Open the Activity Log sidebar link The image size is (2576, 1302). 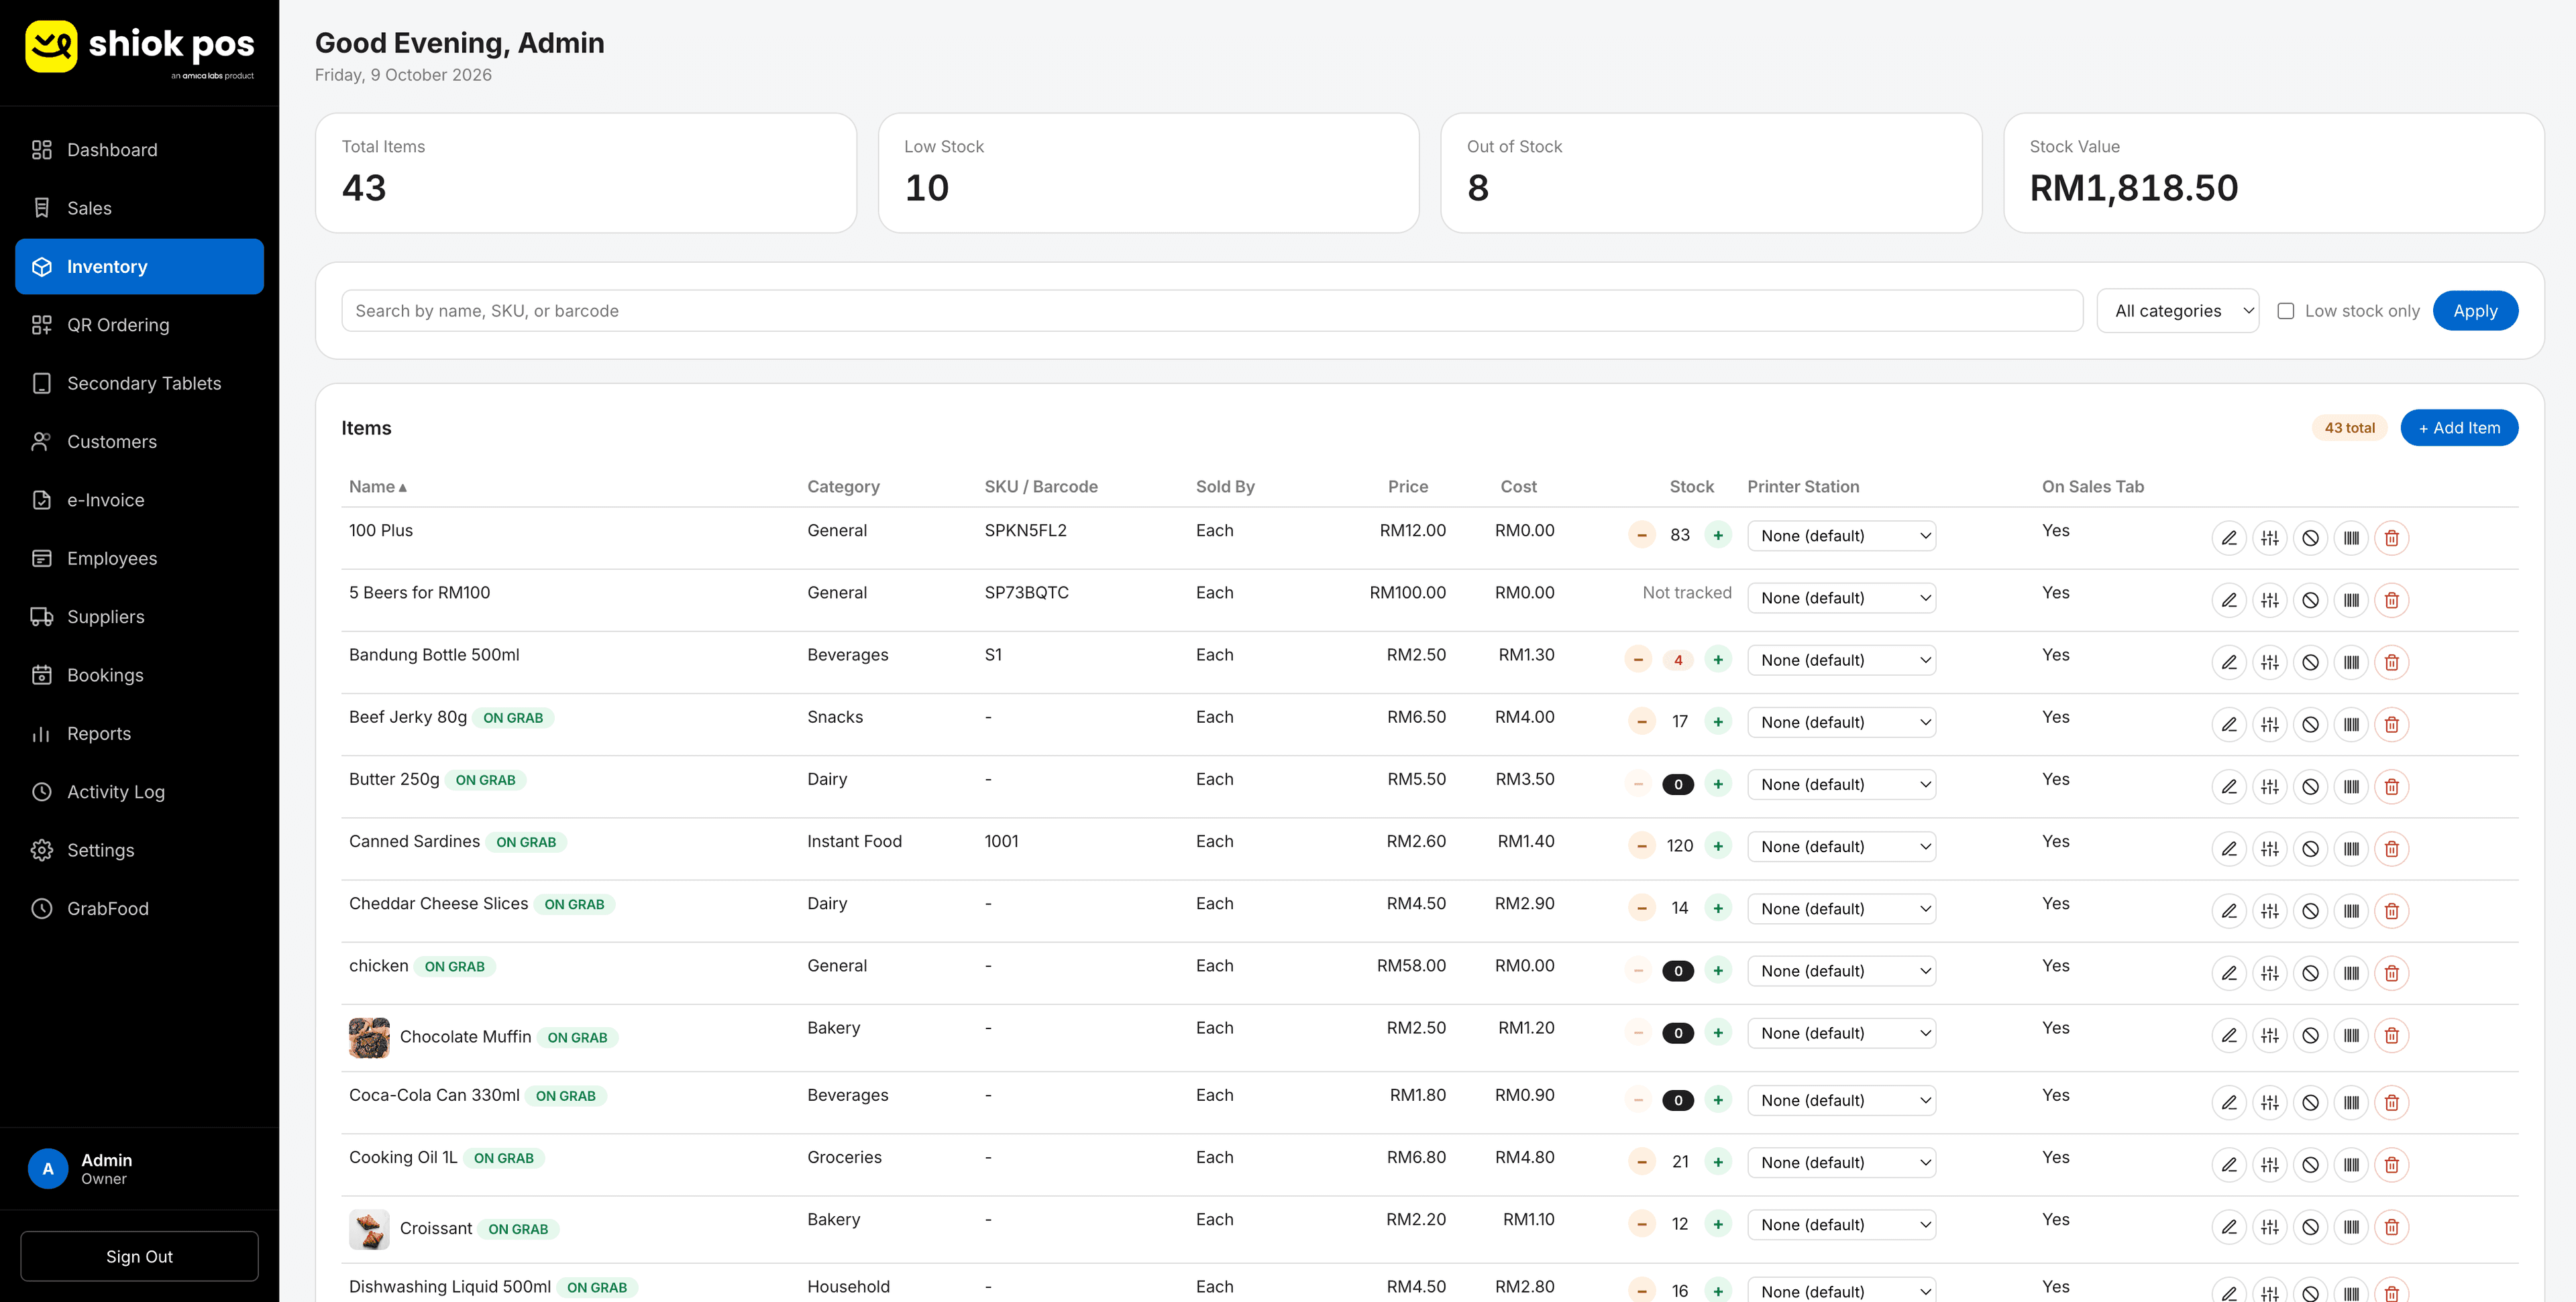tap(139, 791)
